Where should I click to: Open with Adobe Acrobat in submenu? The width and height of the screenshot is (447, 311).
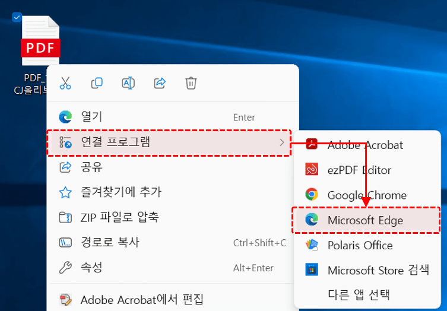click(367, 145)
